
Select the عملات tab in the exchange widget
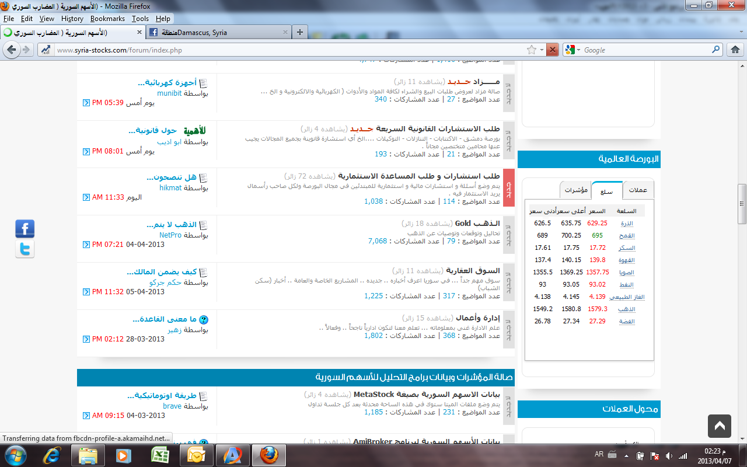coord(638,190)
